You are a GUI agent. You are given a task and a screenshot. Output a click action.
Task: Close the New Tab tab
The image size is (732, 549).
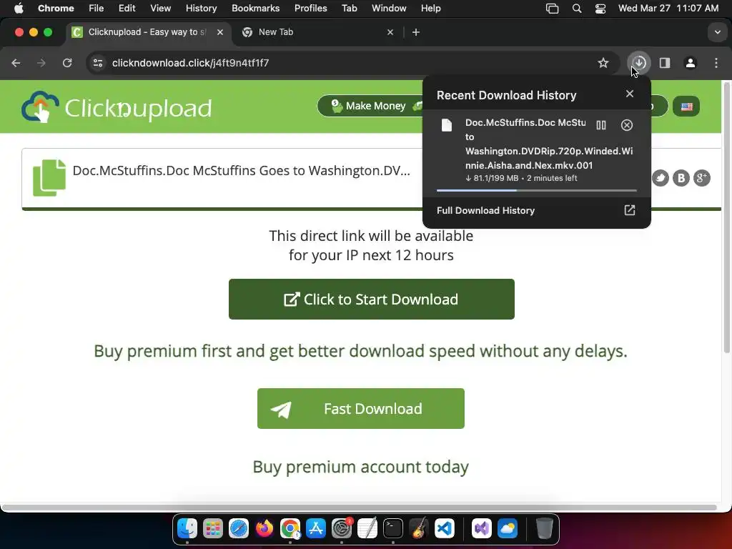point(390,32)
